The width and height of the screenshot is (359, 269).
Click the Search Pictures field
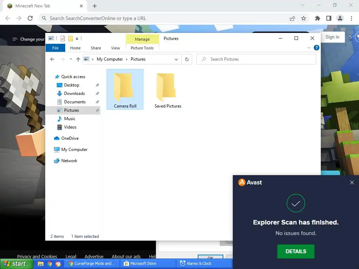[x=256, y=59]
